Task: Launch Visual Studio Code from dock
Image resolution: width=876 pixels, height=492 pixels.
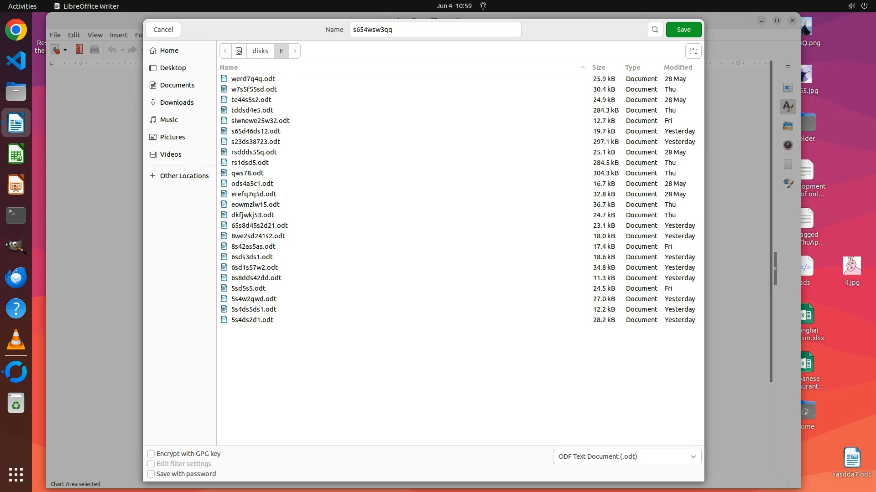Action: [x=16, y=61]
